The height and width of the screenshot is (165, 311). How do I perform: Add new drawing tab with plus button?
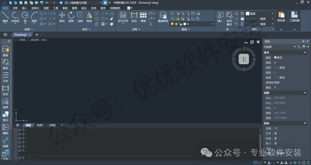point(37,35)
